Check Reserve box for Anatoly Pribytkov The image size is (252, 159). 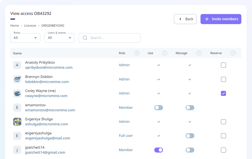[223, 65]
